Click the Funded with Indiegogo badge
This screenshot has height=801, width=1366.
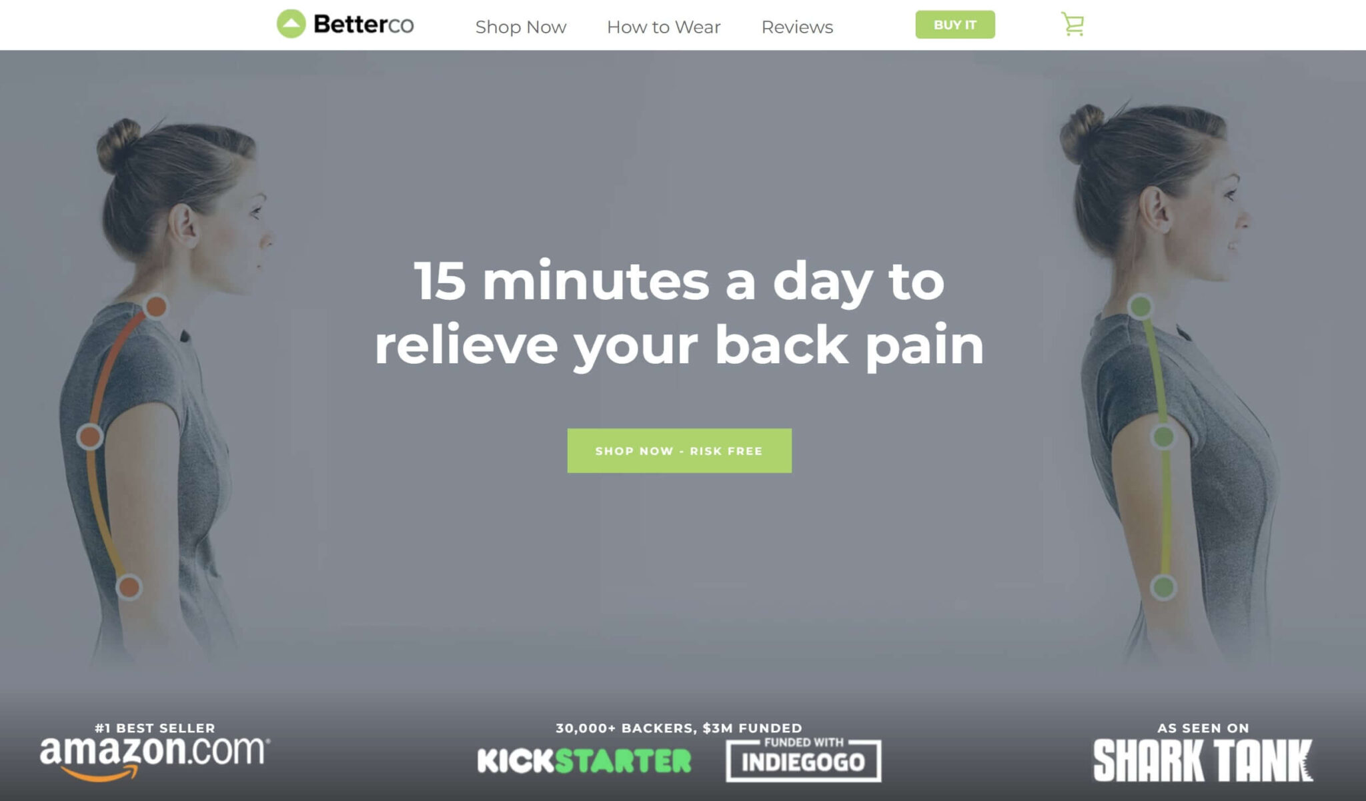(803, 759)
